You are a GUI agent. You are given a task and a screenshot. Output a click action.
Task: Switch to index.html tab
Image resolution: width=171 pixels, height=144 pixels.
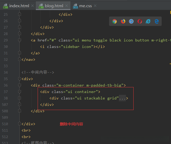pos(19,6)
